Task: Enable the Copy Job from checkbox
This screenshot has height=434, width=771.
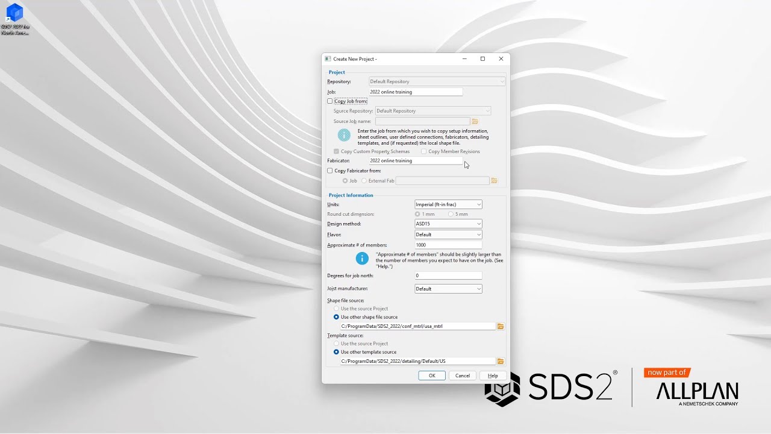Action: click(x=330, y=101)
